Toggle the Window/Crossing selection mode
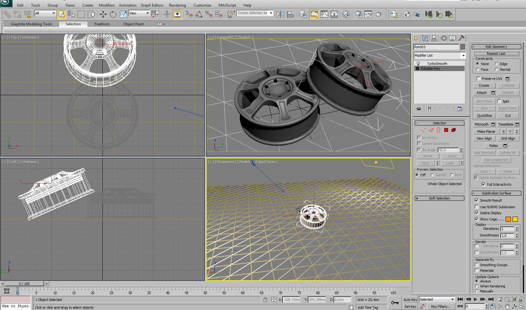 [91, 14]
